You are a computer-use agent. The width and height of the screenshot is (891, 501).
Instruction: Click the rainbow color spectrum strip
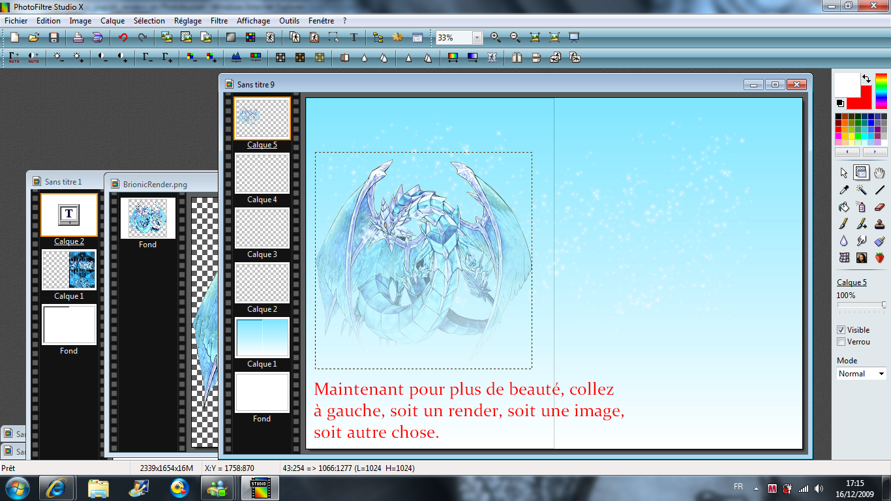[881, 91]
